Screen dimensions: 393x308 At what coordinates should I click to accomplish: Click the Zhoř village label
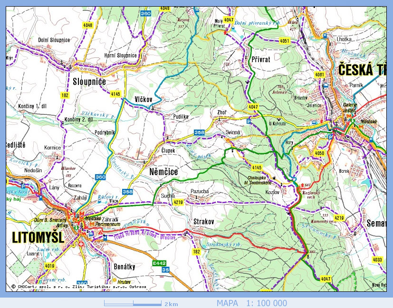[222, 112]
